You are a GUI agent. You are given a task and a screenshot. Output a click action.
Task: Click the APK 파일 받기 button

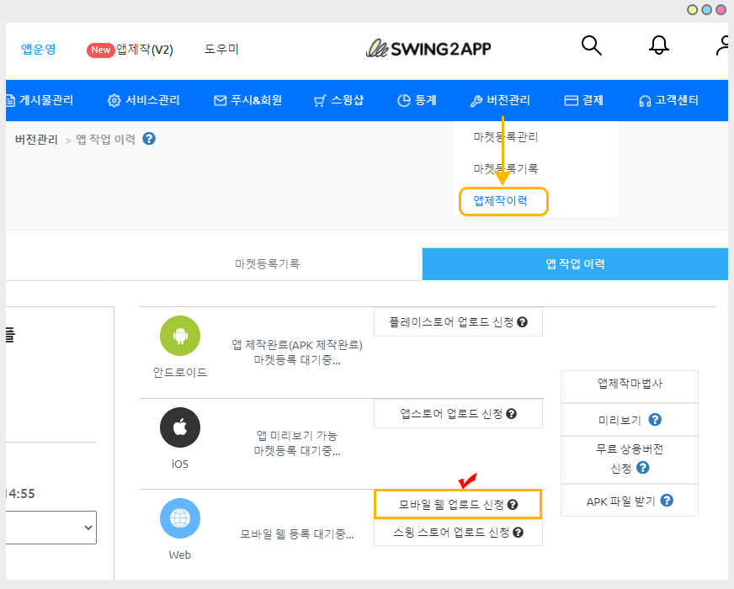point(629,501)
